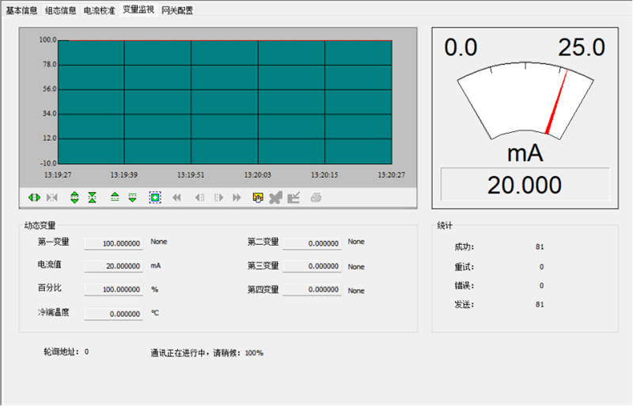Click the print chart icon
633x406 pixels.
tap(316, 197)
